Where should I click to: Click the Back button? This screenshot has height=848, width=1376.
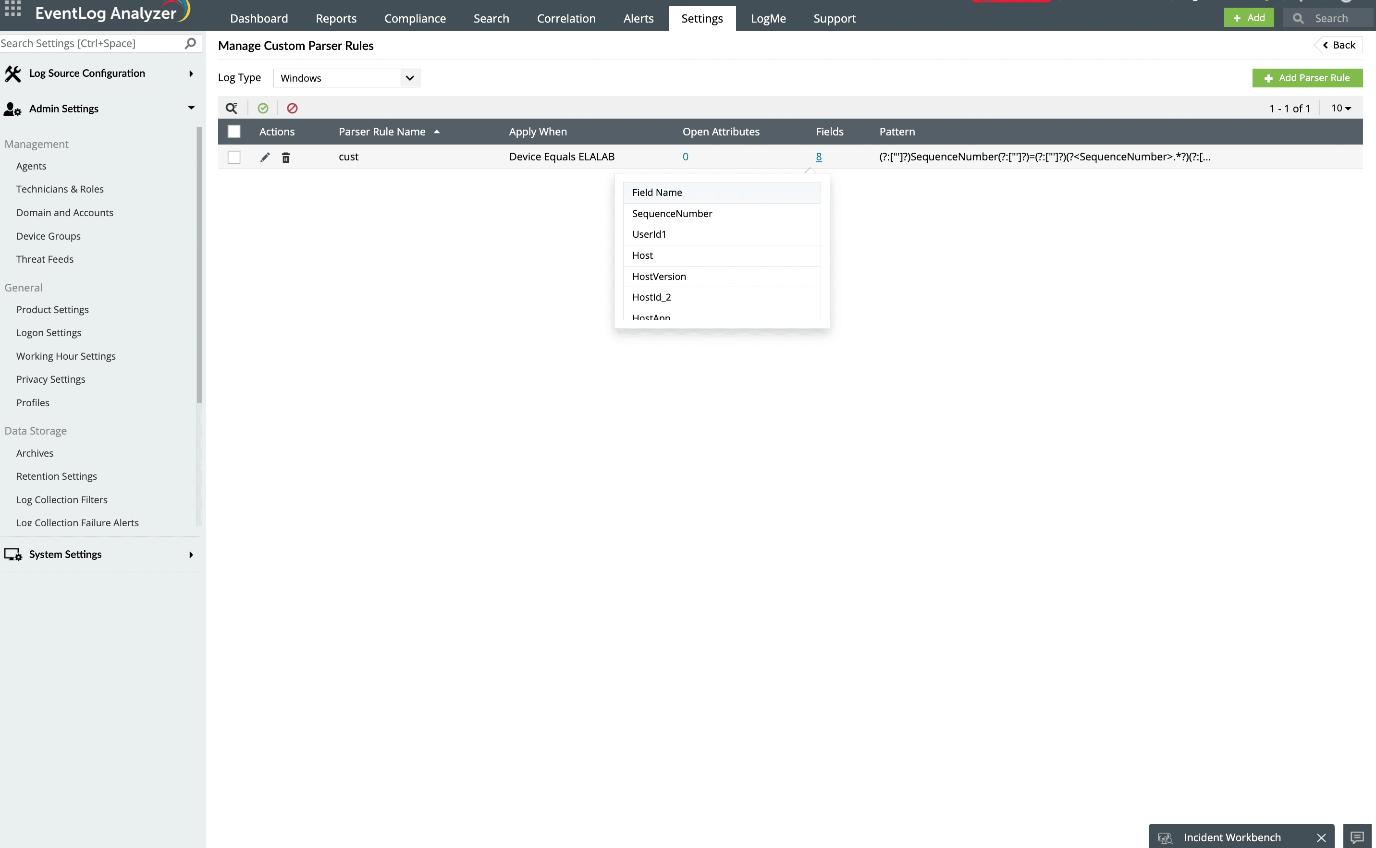1339,46
